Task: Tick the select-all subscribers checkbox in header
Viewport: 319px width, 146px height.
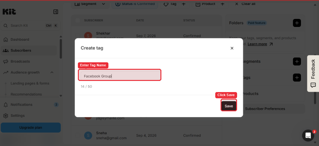Action: point(78,20)
